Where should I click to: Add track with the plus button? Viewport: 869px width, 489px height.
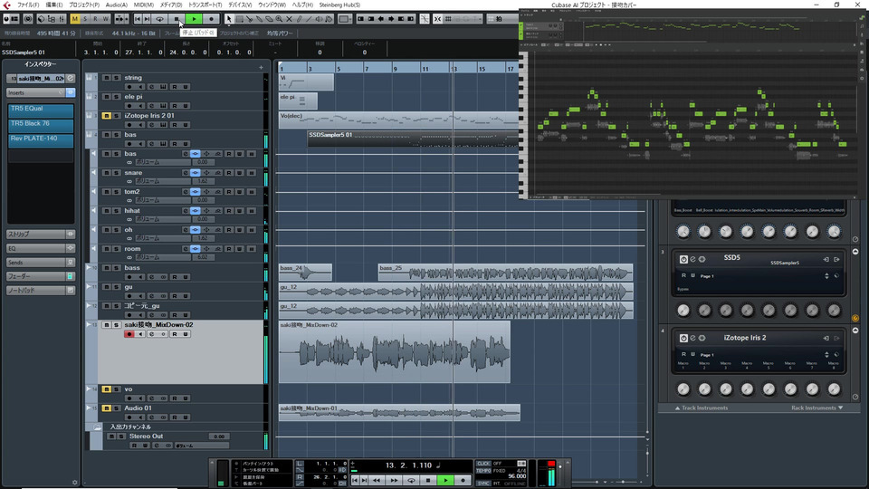pyautogui.click(x=261, y=68)
